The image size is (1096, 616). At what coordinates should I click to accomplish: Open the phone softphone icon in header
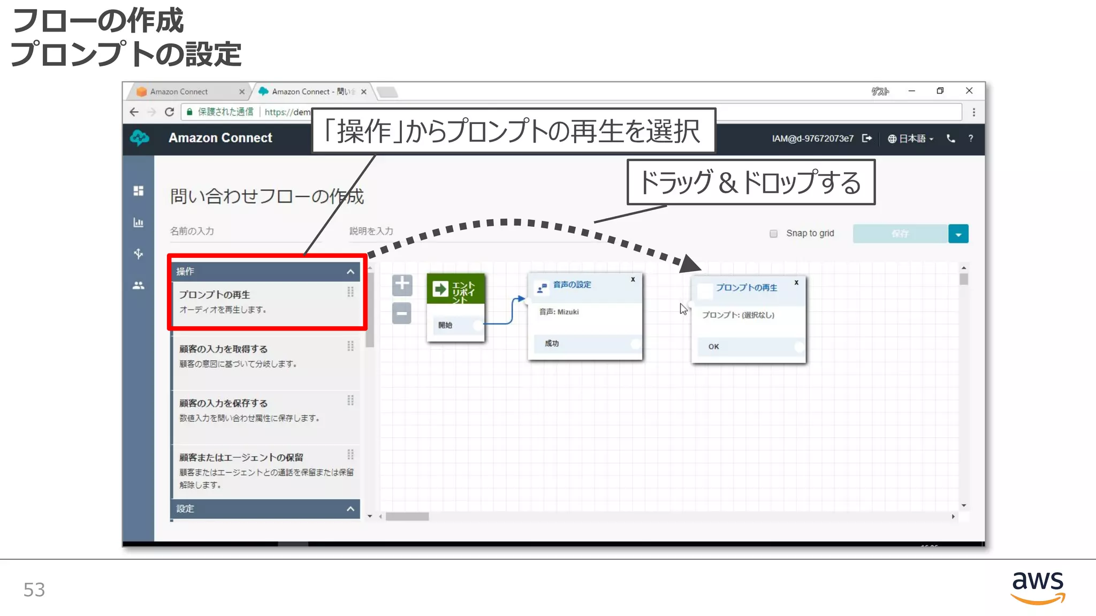(951, 138)
